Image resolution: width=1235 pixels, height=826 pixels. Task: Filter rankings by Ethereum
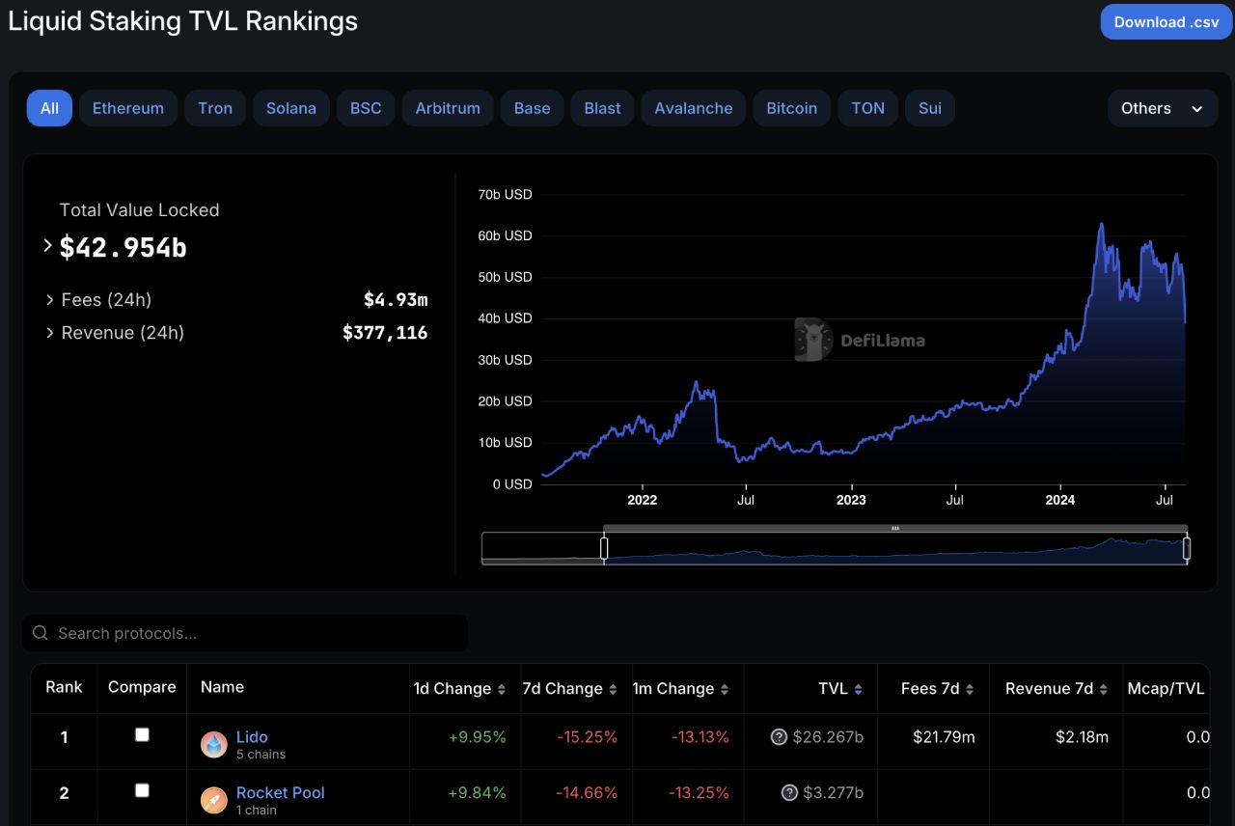pyautogui.click(x=128, y=108)
